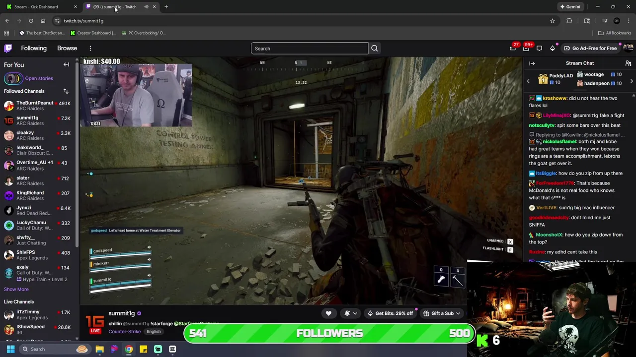
Task: Bookmark this page with the star icon
Action: point(552,21)
